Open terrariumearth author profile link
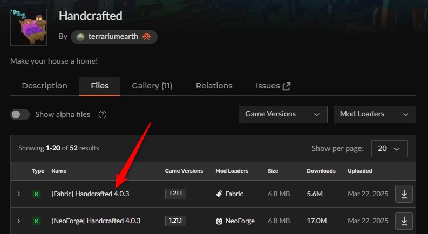Screen dimensions: 428x234 point(113,37)
